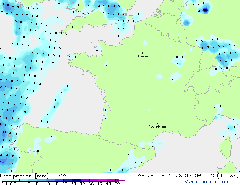240x185 pixels.
Task: Click the legend value '35'
Action: (x=91, y=183)
